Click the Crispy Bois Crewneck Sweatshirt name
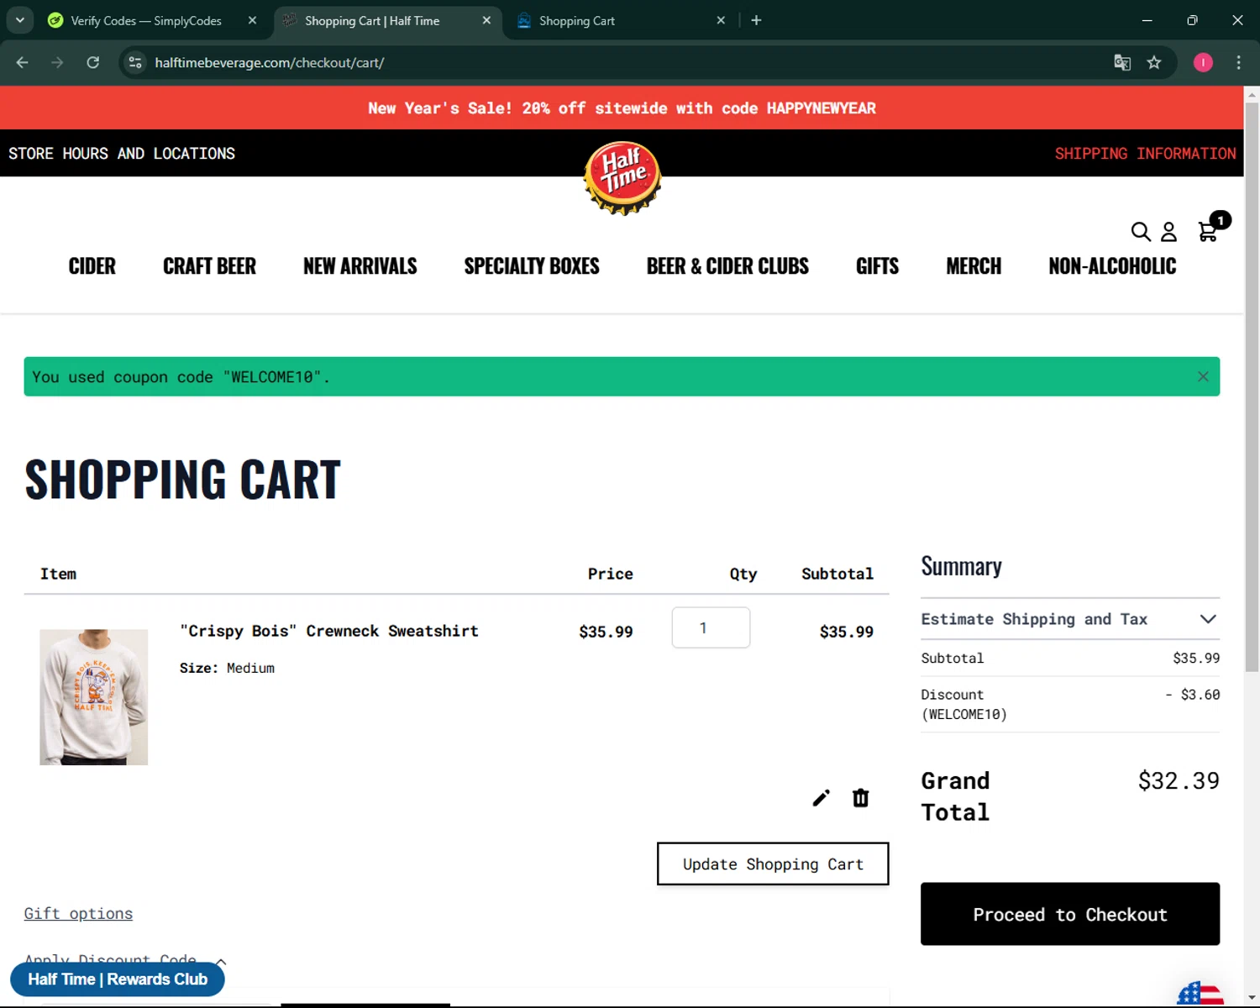 click(329, 631)
